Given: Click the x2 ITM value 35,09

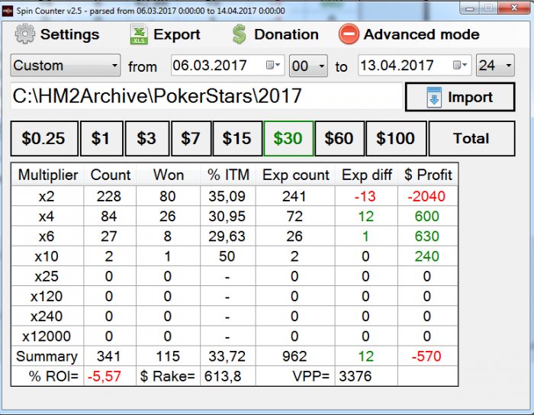Looking at the screenshot, I should pyautogui.click(x=227, y=196).
